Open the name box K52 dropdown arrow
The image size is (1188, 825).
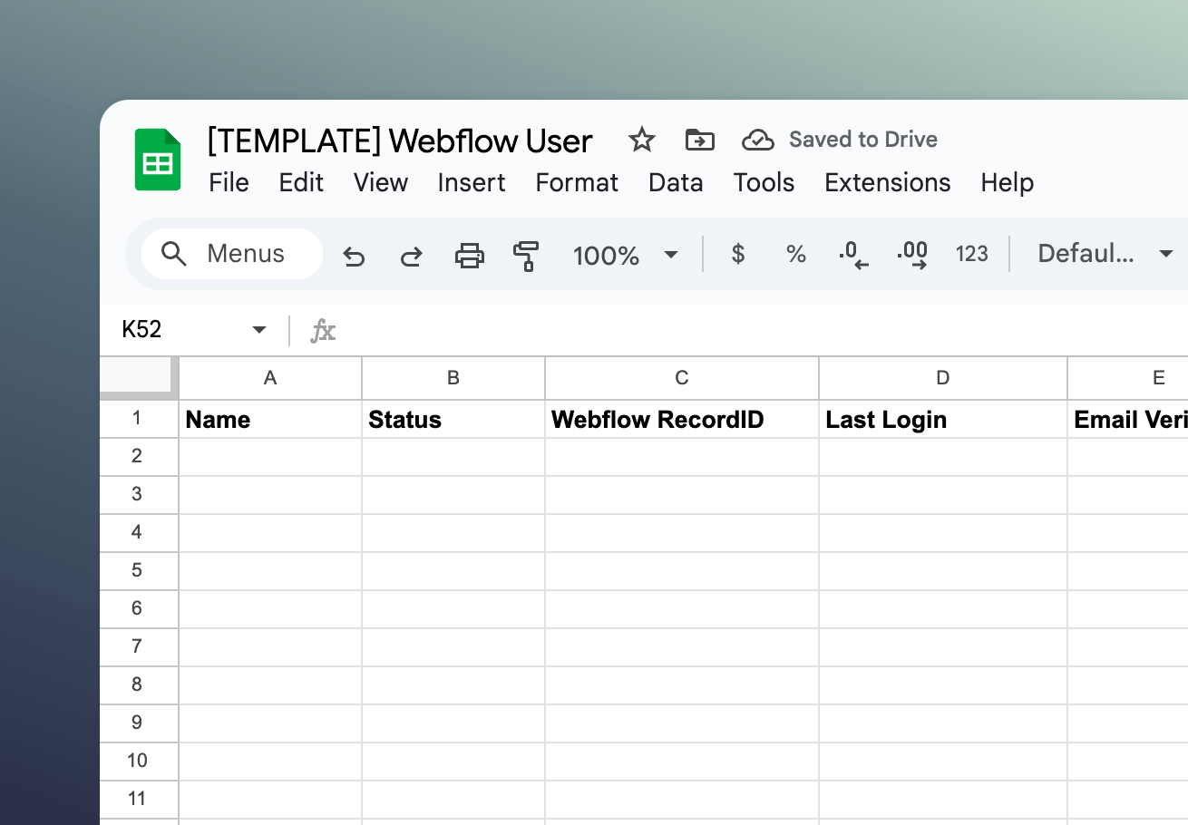click(259, 330)
